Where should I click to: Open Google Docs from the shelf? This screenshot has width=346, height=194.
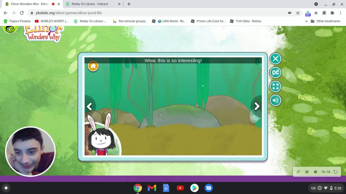click(166, 188)
